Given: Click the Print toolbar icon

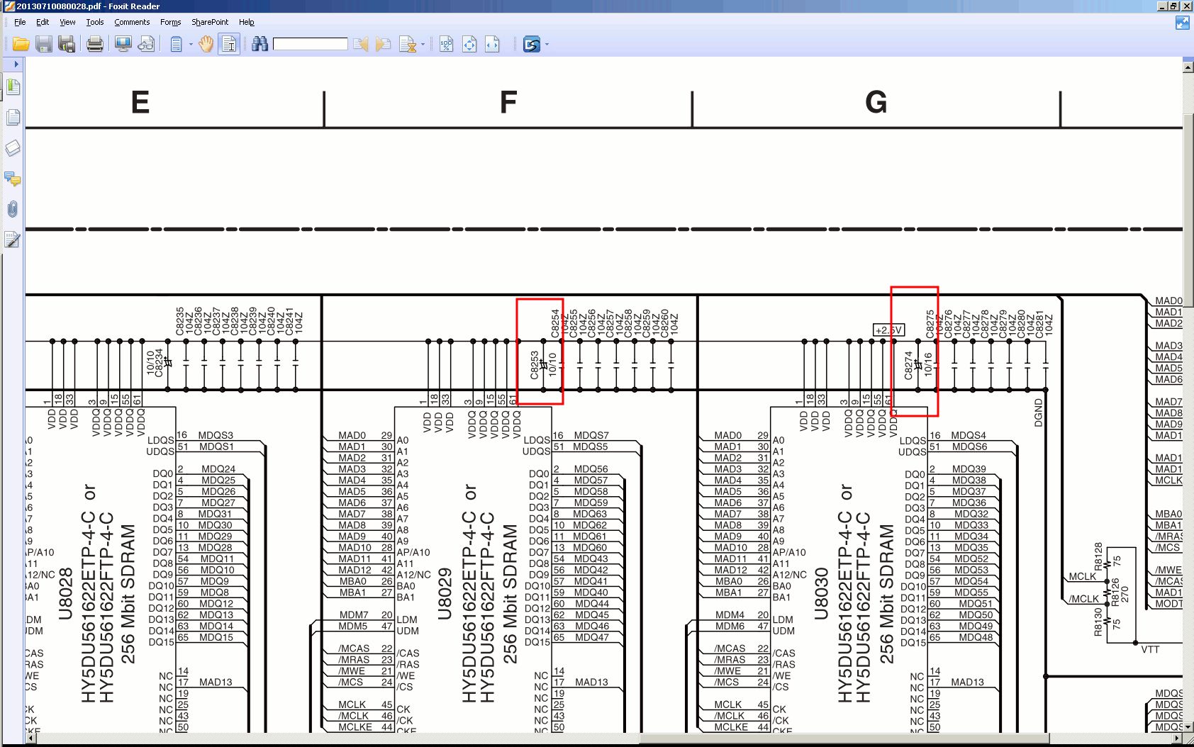Looking at the screenshot, I should click(x=94, y=45).
